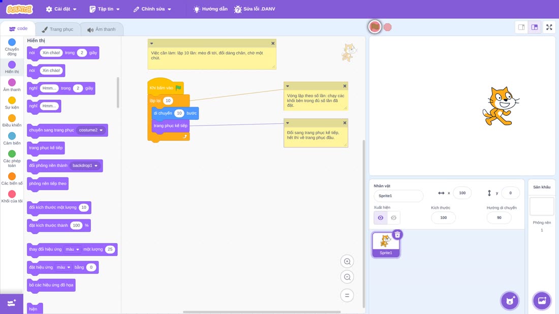Switch to the Trang phục tab
The height and width of the screenshot is (314, 559).
[57, 29]
